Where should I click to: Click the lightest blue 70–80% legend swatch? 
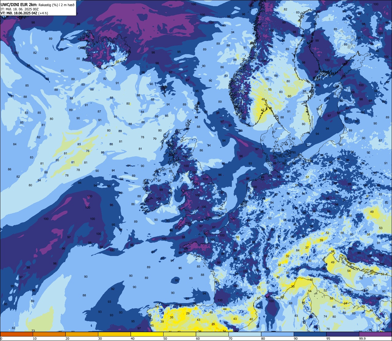coord(245,334)
